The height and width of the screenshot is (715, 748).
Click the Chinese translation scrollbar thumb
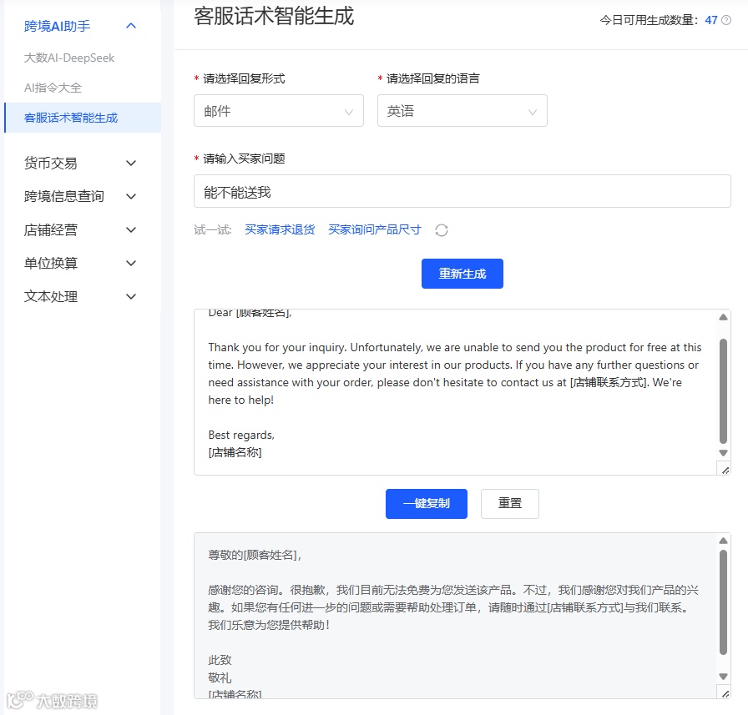click(x=723, y=602)
